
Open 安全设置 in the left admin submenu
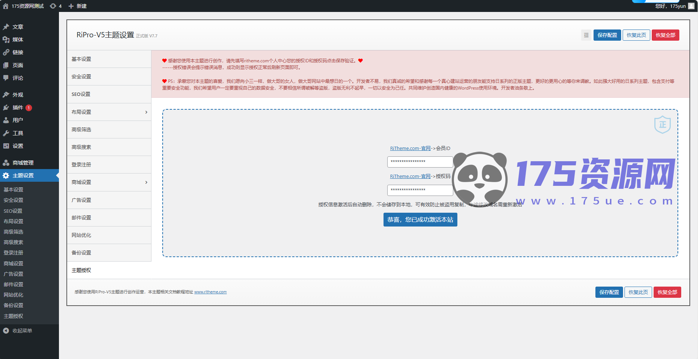(x=13, y=200)
